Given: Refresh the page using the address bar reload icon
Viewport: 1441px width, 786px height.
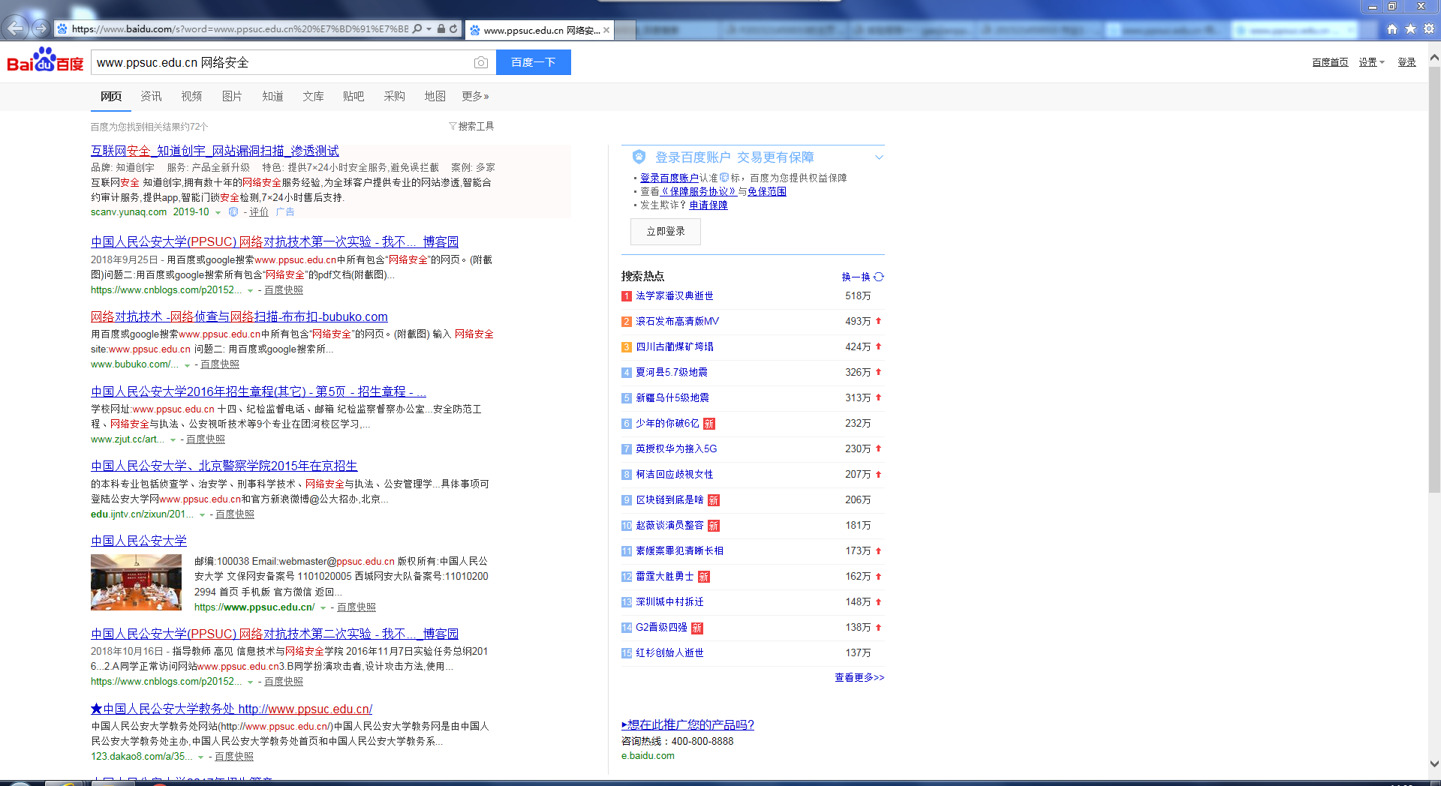Looking at the screenshot, I should click(453, 29).
